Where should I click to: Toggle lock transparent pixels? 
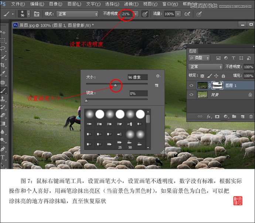202,76
